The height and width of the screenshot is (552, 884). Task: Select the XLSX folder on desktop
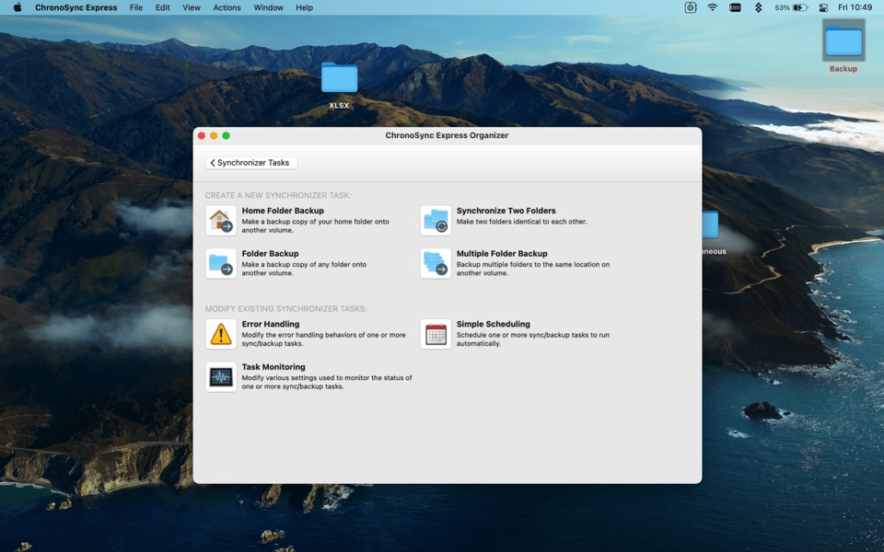[339, 85]
